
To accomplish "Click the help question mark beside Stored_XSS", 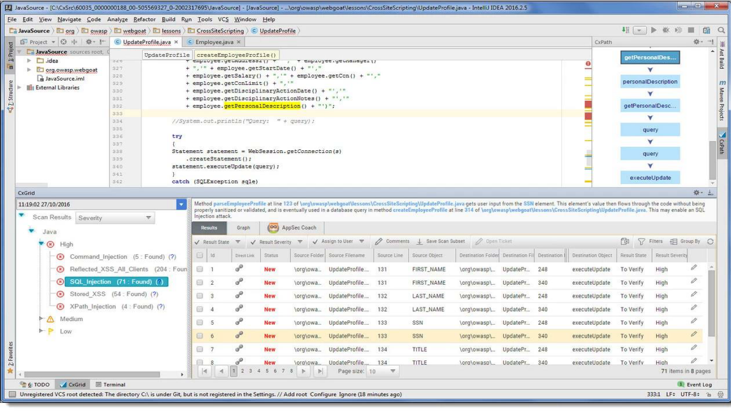I will 154,294.
